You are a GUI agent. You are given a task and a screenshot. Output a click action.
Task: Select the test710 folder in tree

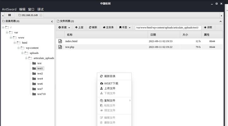pyautogui.click(x=41, y=94)
